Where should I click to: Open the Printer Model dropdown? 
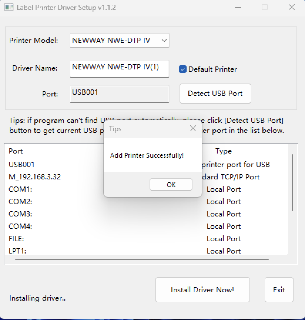(120, 40)
